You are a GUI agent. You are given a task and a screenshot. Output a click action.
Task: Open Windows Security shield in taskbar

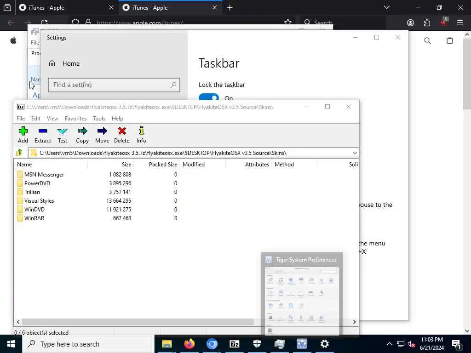tap(257, 344)
